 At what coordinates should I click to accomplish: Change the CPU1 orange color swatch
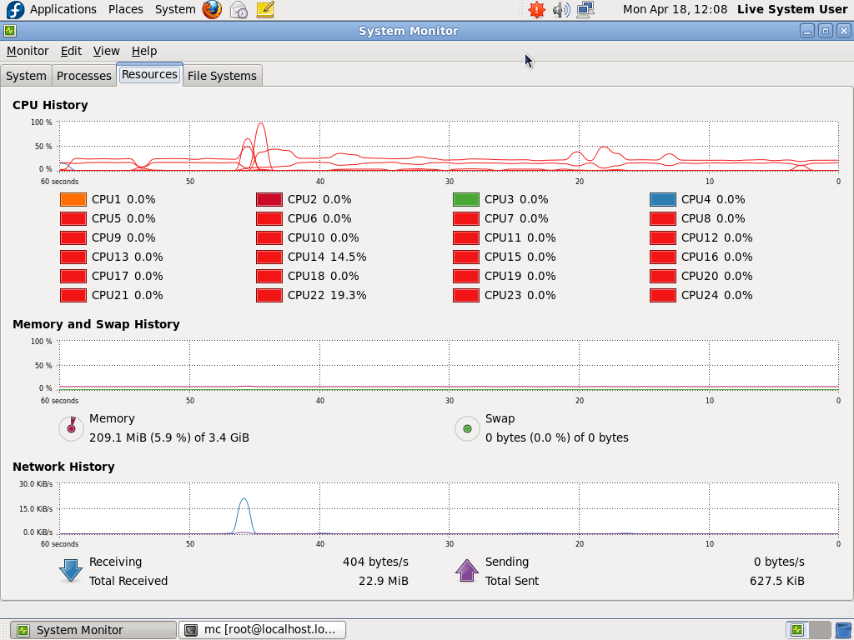73,199
